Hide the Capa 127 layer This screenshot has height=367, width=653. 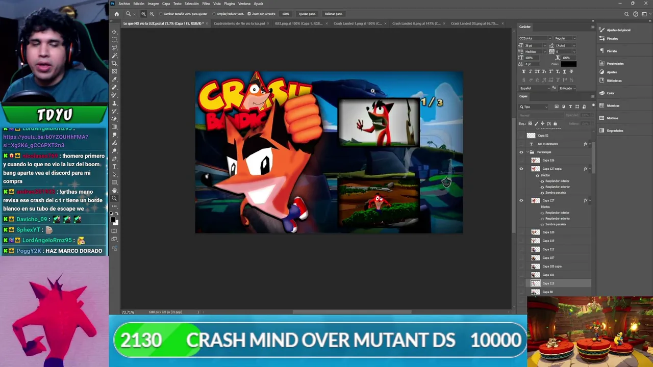pos(521,200)
